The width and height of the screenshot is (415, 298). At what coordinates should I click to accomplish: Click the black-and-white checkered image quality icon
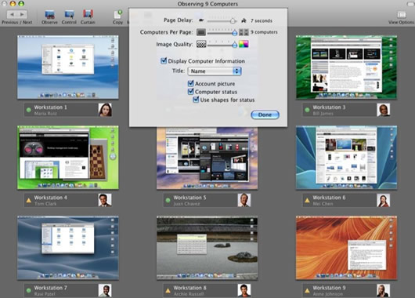click(201, 44)
